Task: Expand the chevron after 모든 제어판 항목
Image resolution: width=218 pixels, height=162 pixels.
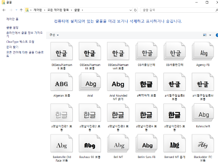Action: (71, 10)
